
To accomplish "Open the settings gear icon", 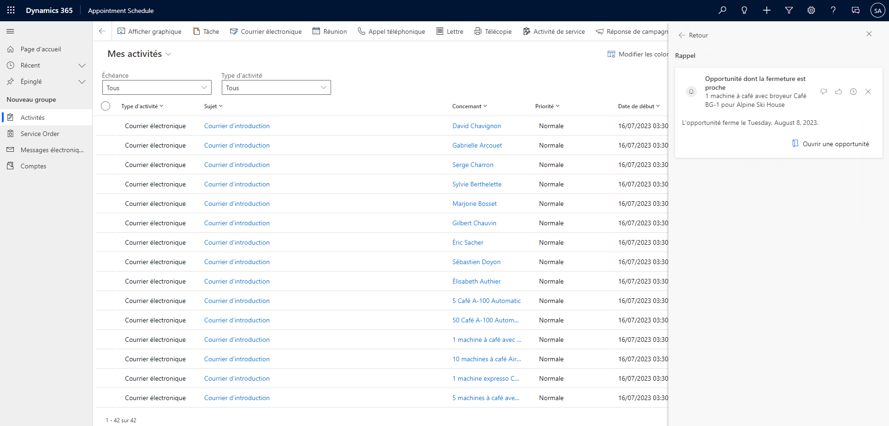I will (811, 10).
